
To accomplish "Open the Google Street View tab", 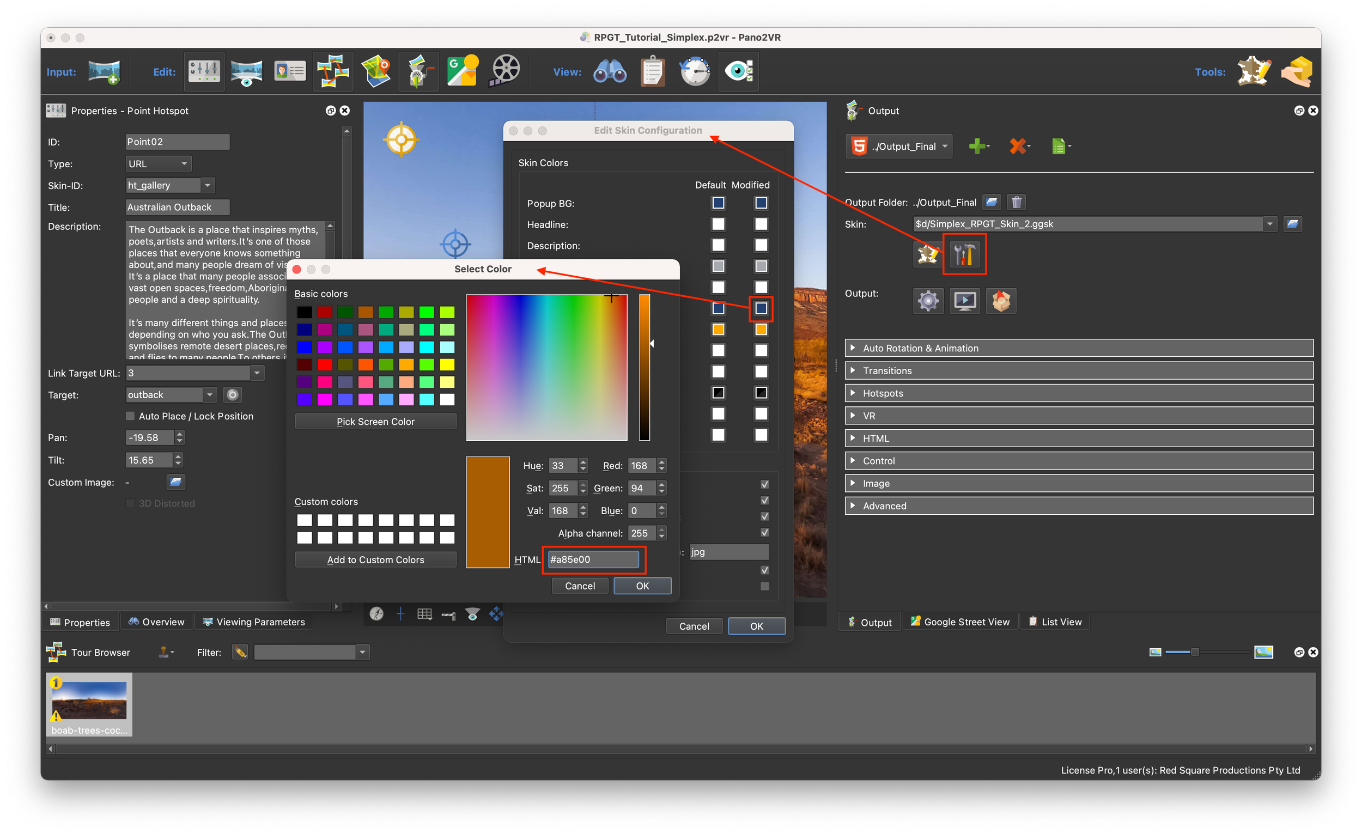I will click(960, 622).
